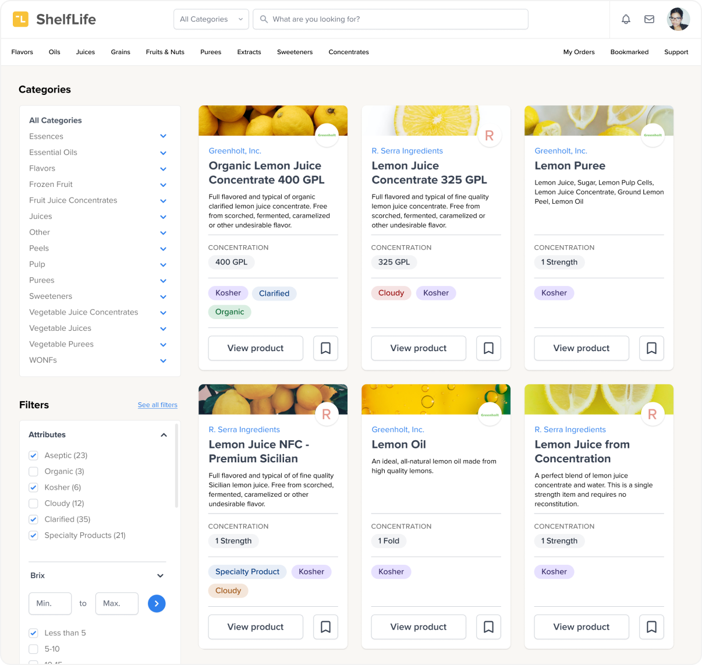Click the Brix Min. input field

click(50, 603)
